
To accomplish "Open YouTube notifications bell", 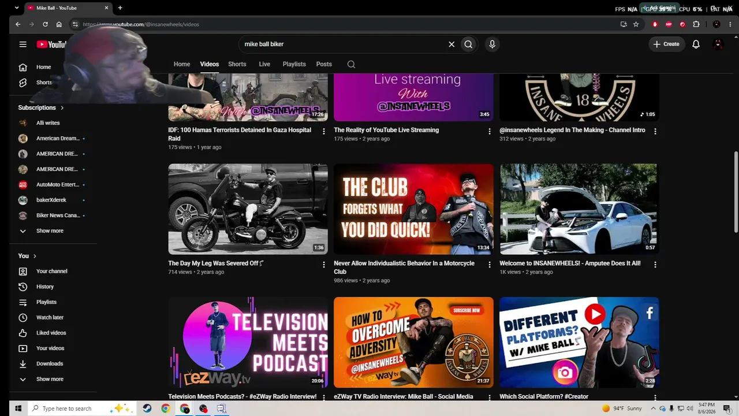I will pyautogui.click(x=696, y=44).
